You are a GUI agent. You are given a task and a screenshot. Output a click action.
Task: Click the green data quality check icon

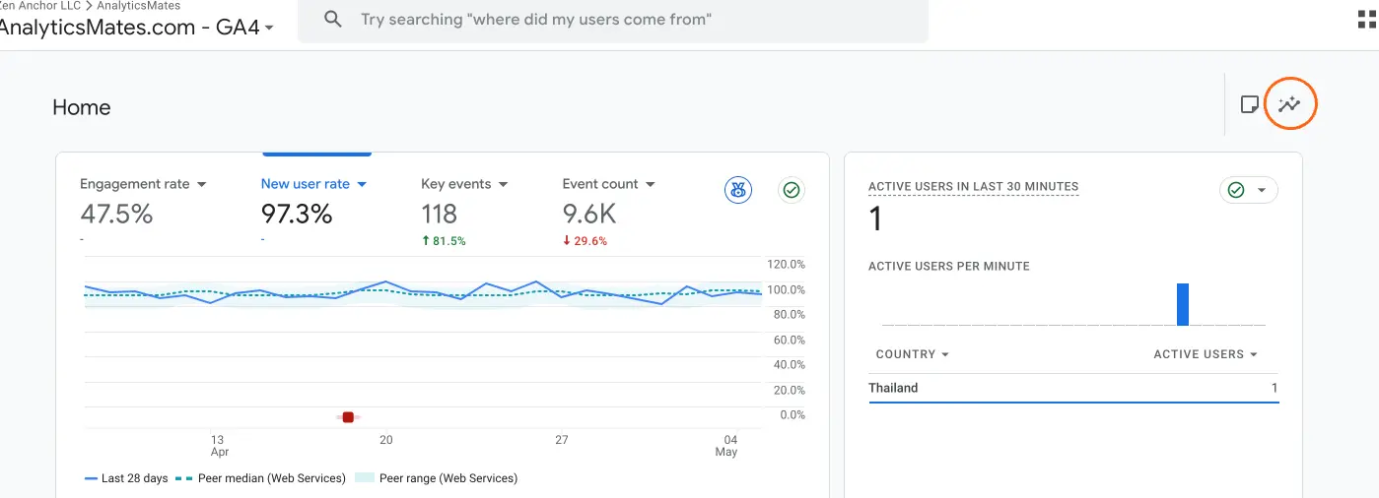pos(792,190)
